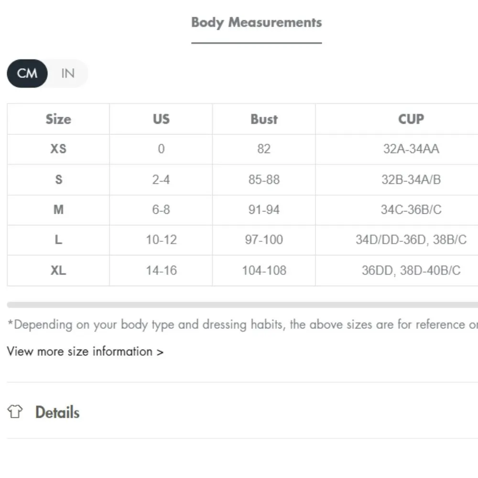The image size is (478, 478).
Task: Click the t-shirt icon beside Details
Action: pyautogui.click(x=15, y=412)
